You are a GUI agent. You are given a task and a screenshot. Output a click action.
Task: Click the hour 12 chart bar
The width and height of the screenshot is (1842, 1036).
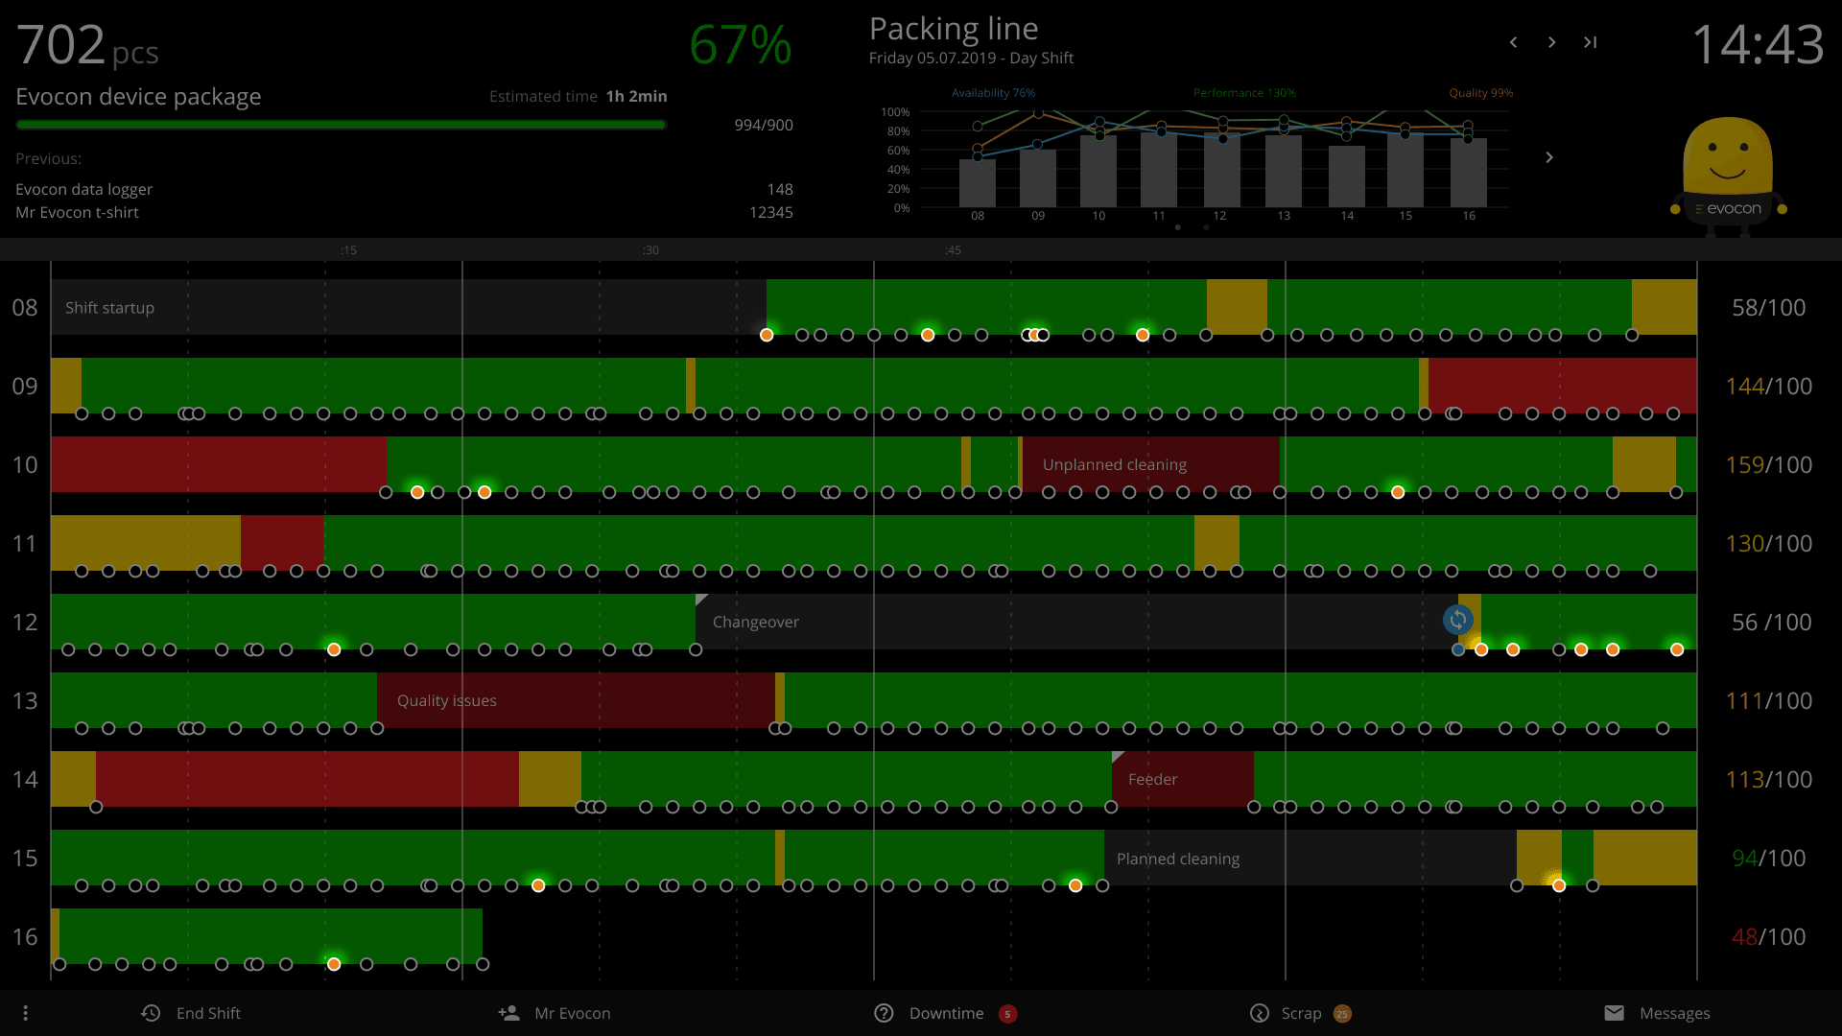pos(1222,170)
